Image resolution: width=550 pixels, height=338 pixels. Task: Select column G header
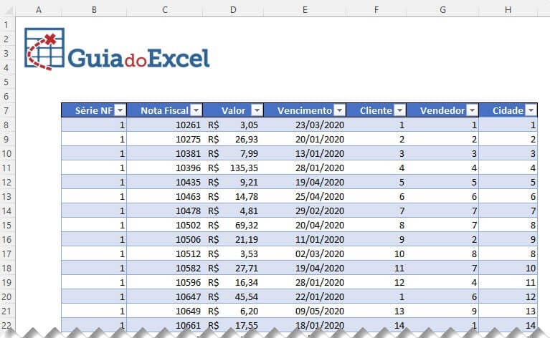tap(442, 10)
